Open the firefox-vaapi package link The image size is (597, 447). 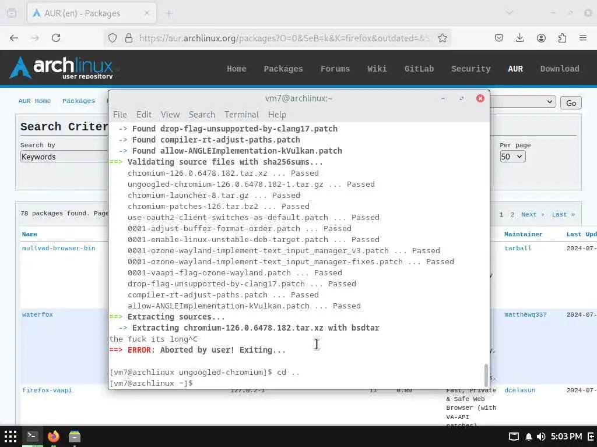coord(47,391)
